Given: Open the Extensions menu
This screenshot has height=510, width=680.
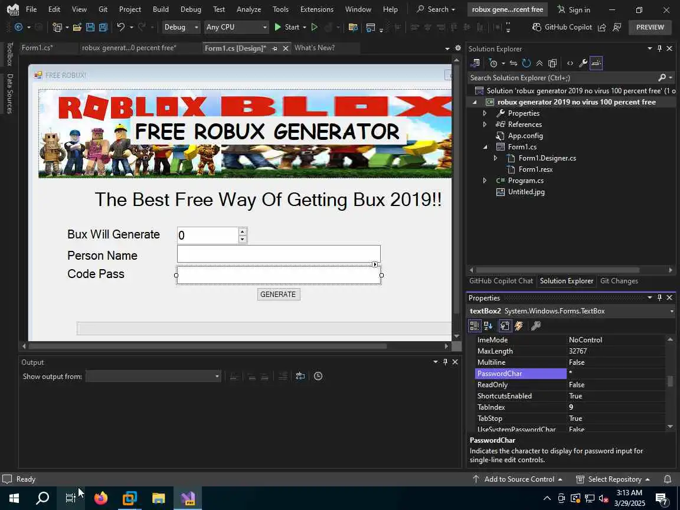Looking at the screenshot, I should pyautogui.click(x=316, y=9).
